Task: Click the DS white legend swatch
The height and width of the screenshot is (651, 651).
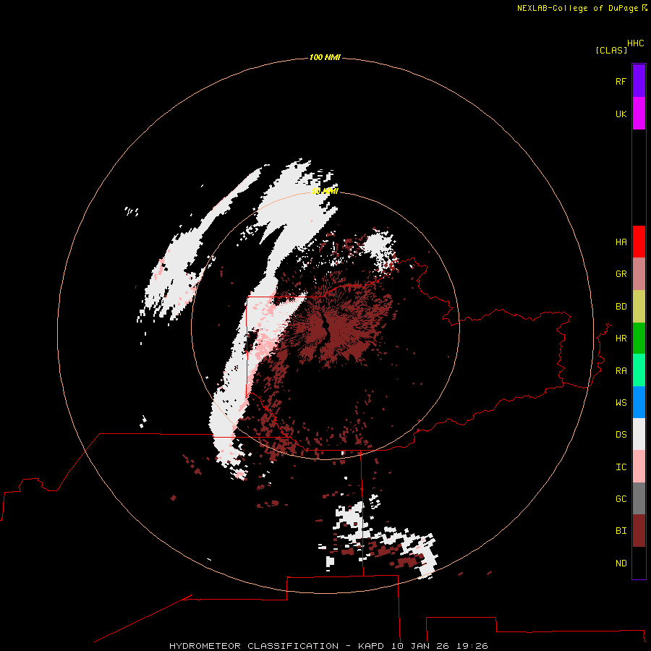Action: [639, 434]
